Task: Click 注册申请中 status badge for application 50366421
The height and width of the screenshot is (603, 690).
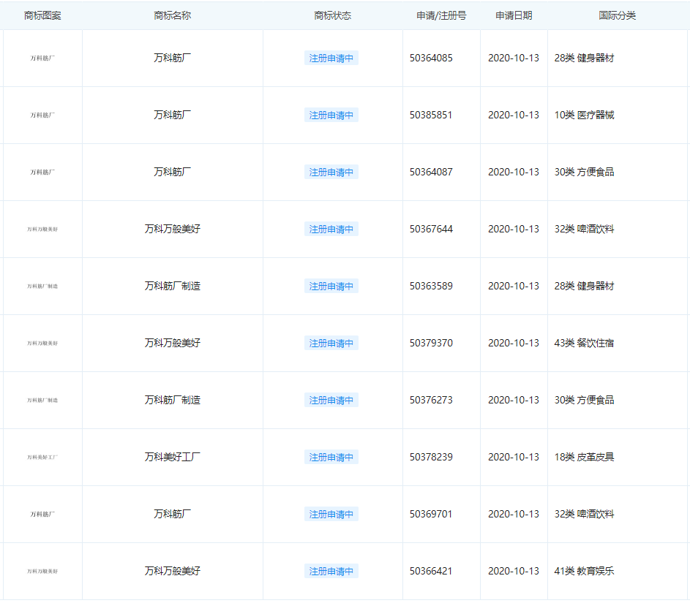Action: (331, 571)
